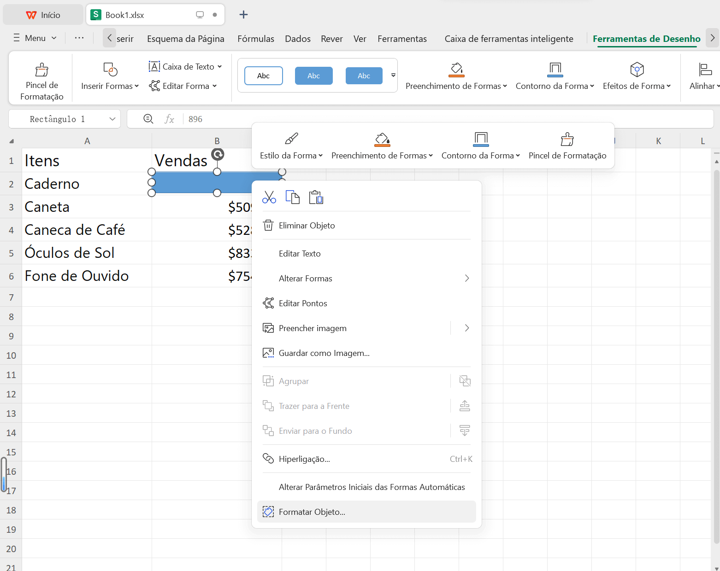This screenshot has height=571, width=720.
Task: Click the shape rotation handle above rectangle
Action: 218,154
